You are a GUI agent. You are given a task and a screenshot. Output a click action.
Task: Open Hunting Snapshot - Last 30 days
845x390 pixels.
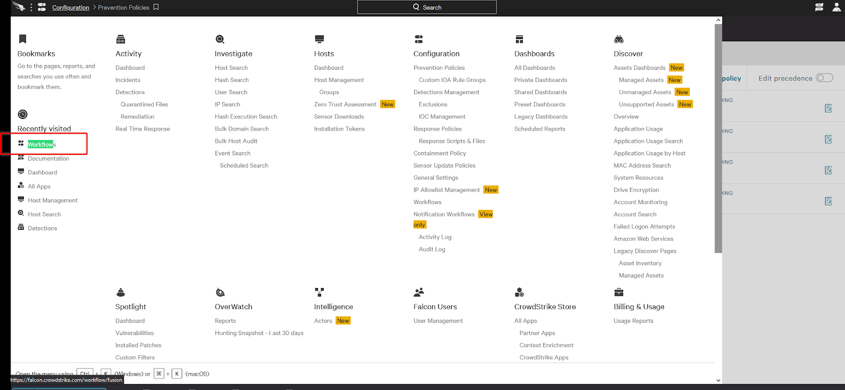pos(259,333)
